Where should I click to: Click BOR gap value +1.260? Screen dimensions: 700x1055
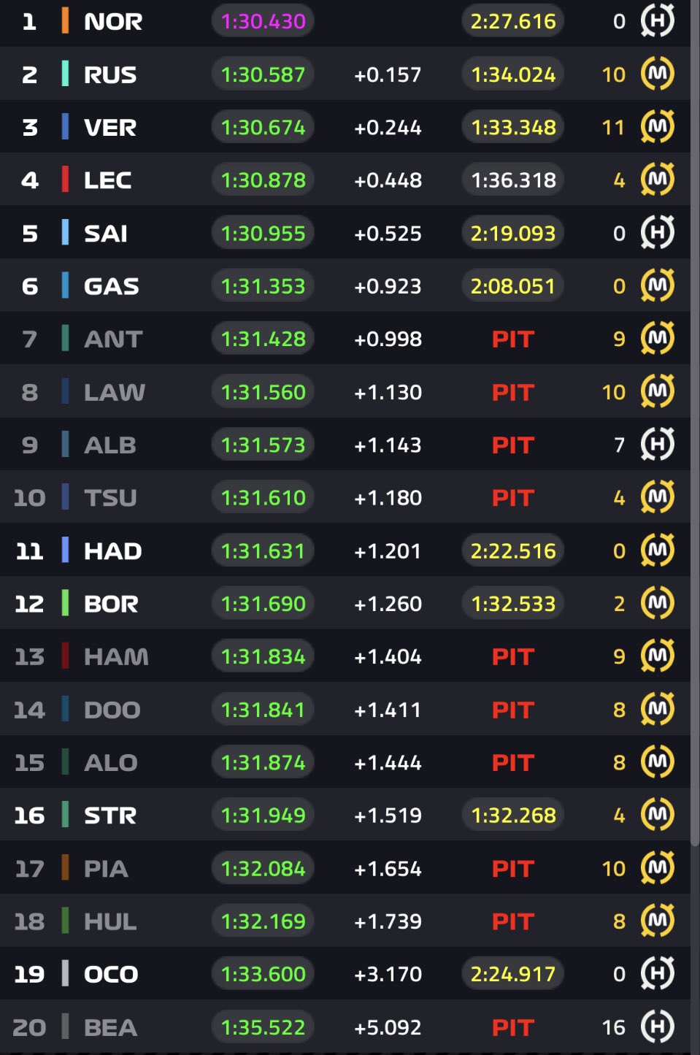(388, 604)
